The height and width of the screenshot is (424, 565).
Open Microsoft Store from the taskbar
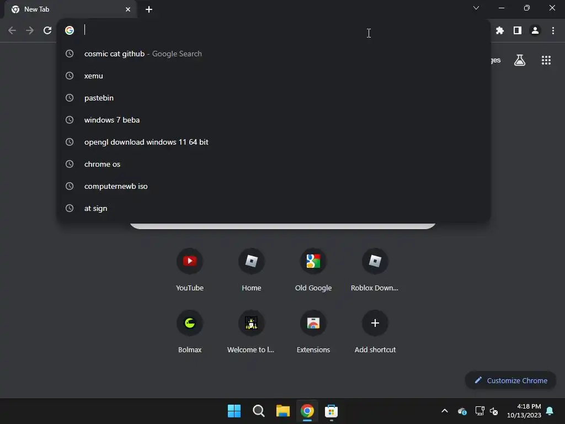331,411
